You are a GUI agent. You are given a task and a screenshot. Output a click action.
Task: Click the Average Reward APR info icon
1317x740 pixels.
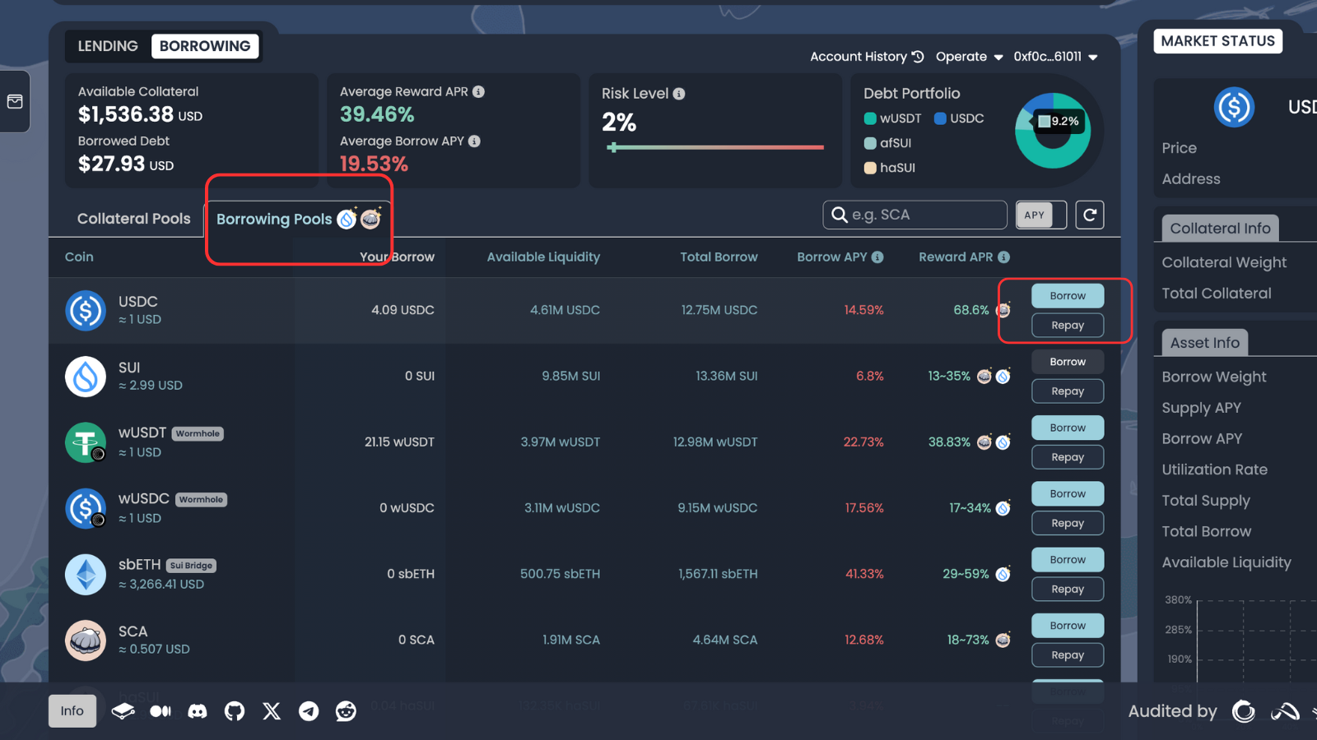point(479,92)
